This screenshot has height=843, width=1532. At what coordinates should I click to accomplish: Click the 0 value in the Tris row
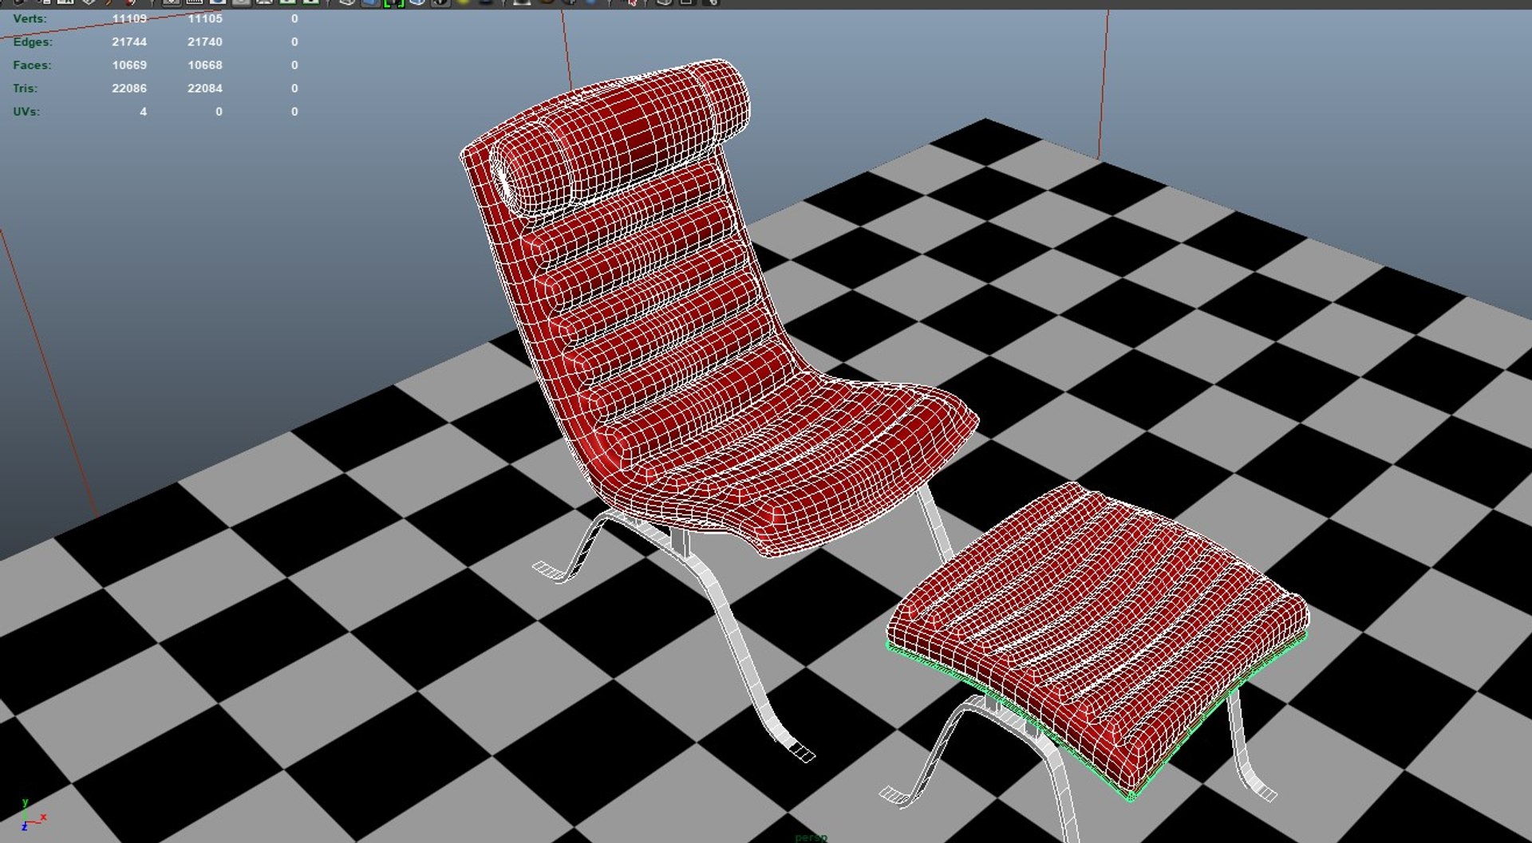294,88
